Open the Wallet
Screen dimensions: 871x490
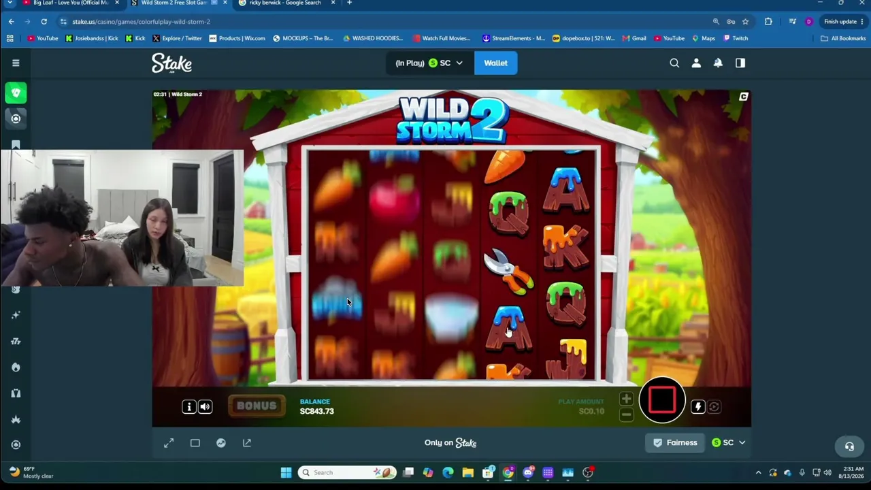click(x=495, y=63)
